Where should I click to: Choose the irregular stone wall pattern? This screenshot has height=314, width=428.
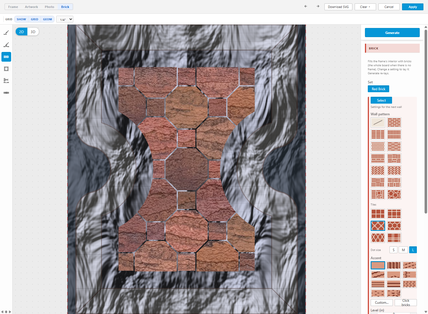pyautogui.click(x=394, y=194)
